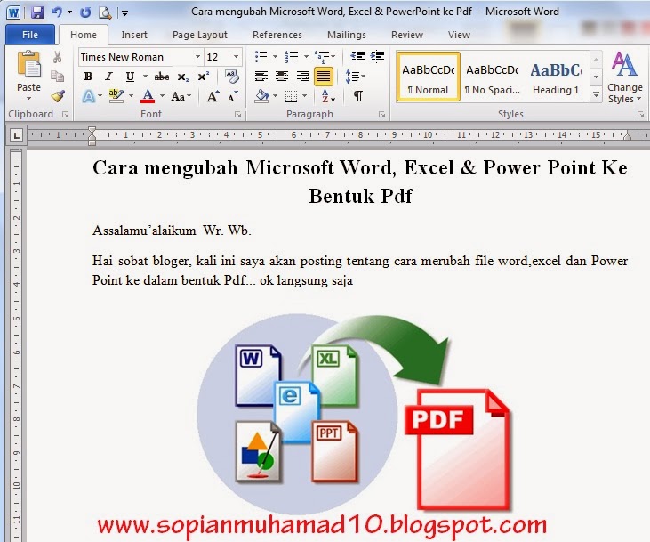Apply the Normal style
Screen dimensions: 650x542
point(429,77)
